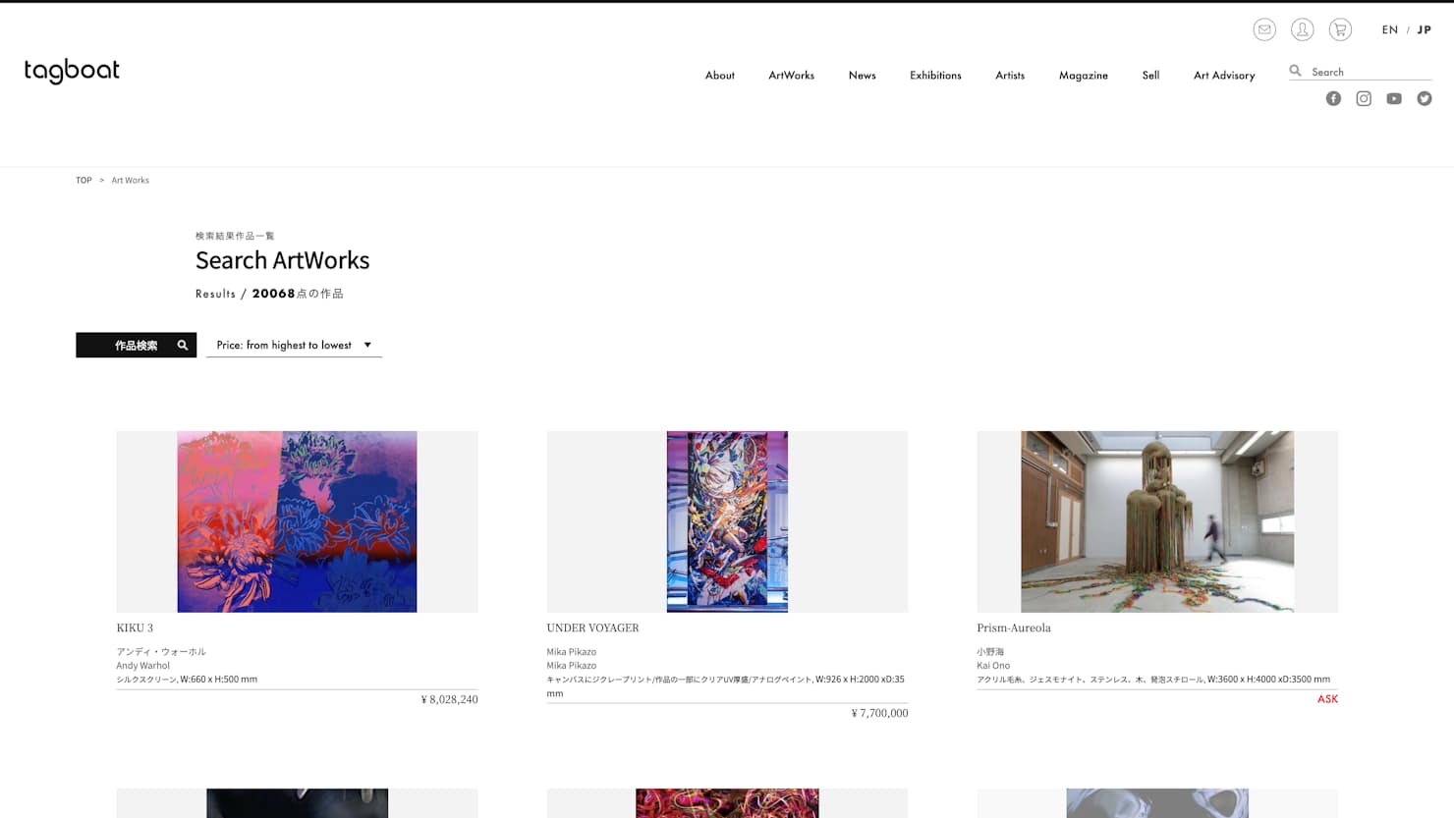Click the TOP breadcrumb link
1454x818 pixels.
[84, 180]
